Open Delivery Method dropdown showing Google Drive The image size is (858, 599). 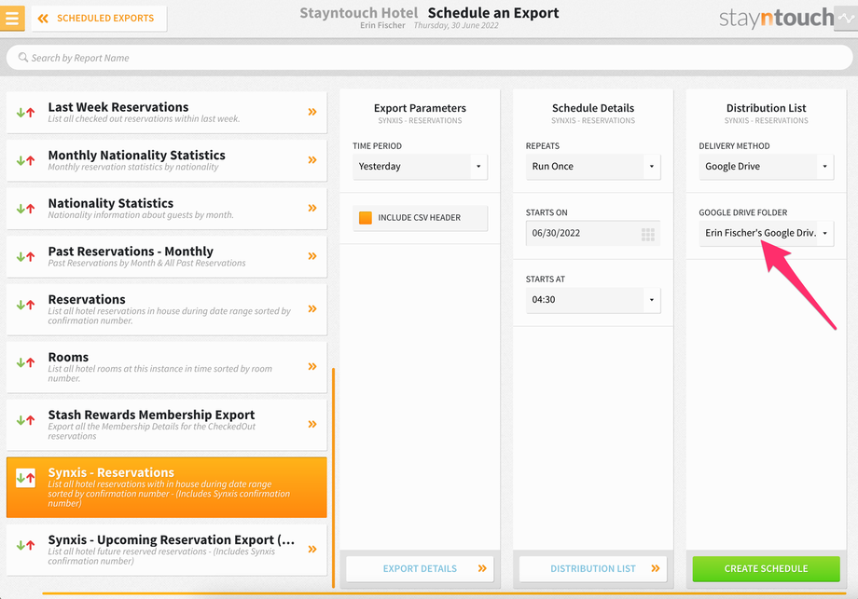coord(766,166)
